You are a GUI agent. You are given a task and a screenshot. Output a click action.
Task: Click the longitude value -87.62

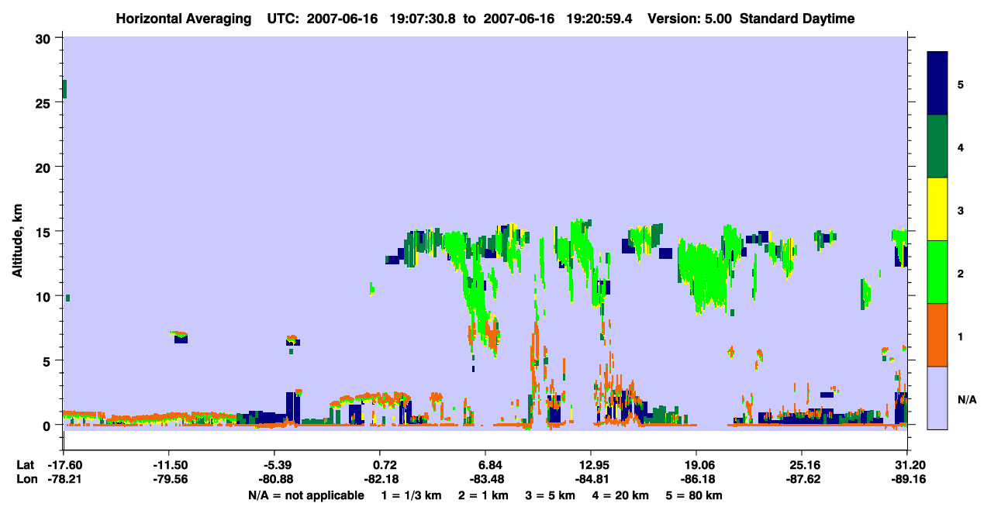[x=802, y=480]
